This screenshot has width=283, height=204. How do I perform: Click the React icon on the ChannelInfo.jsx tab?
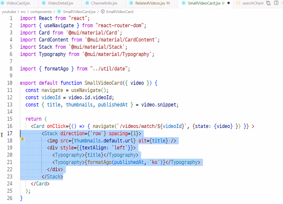(87, 3)
